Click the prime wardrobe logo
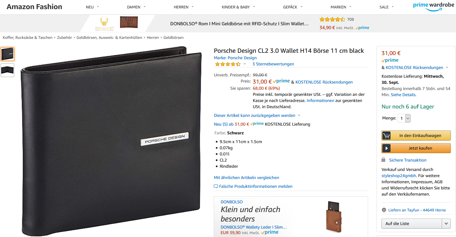Viewport: 456px width, 237px height. pos(434,6)
